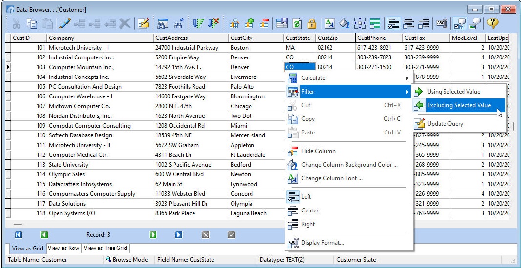Click the green bars sort icon

point(198,23)
